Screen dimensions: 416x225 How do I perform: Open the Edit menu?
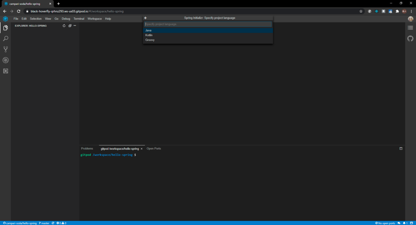coord(24,19)
